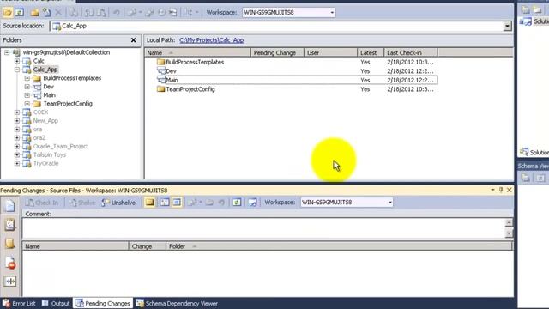Screen dimensions: 549x309
Task: Select Dev row in the file list
Action: [292, 71]
